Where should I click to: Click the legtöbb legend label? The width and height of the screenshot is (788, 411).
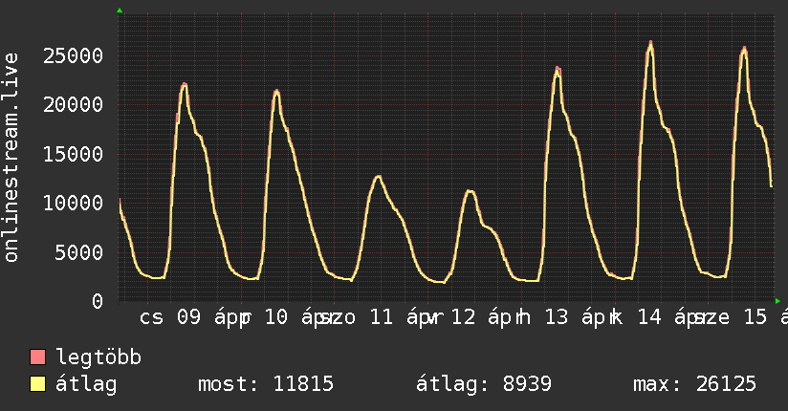[x=98, y=357]
